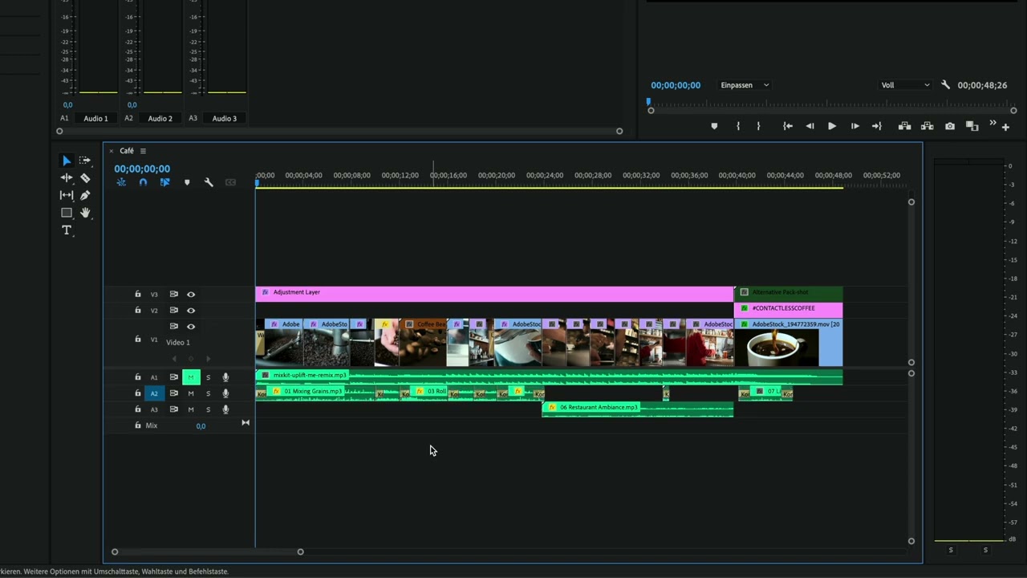Toggle track lock for V2
Viewport: 1027px width, 578px height.
point(137,311)
